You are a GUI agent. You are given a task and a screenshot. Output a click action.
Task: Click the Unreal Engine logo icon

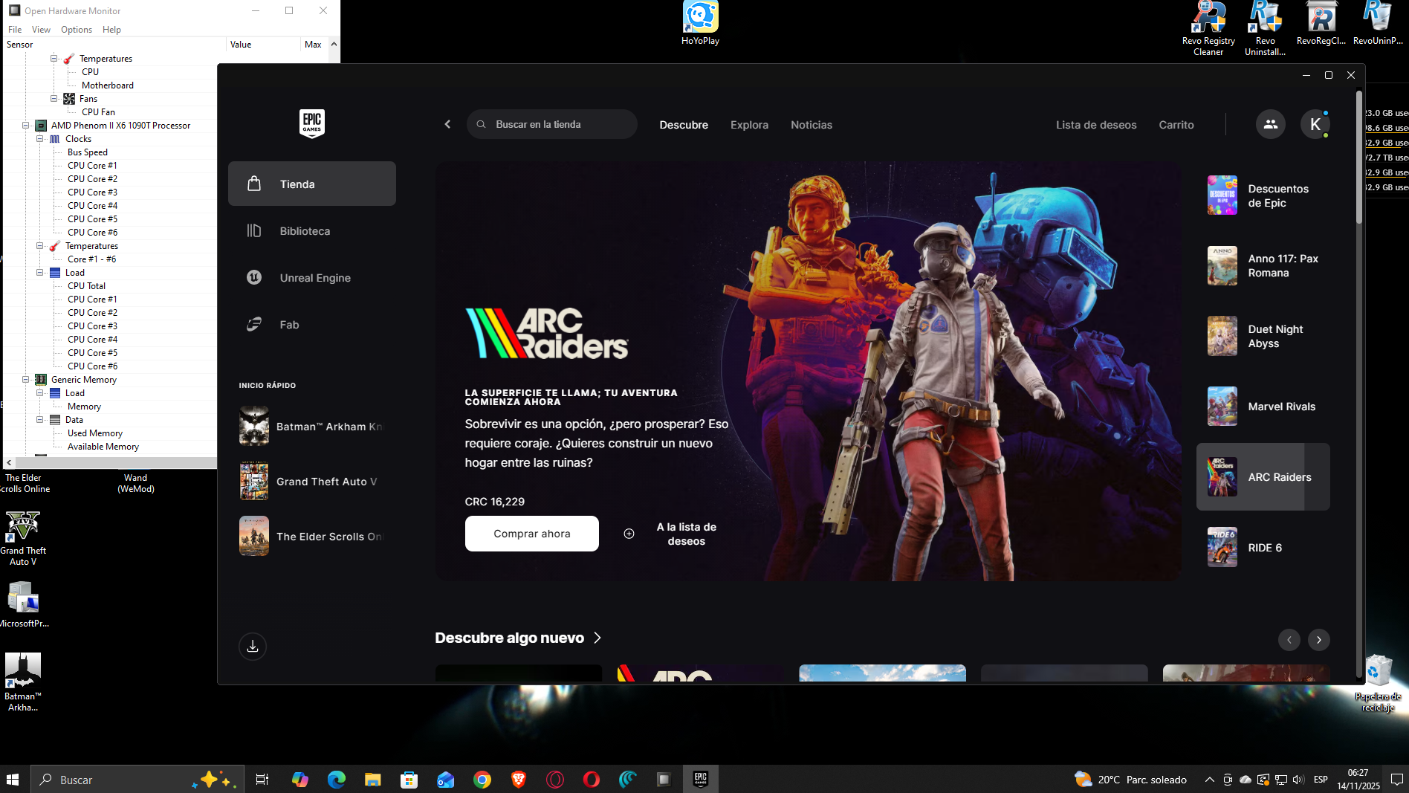tap(254, 277)
